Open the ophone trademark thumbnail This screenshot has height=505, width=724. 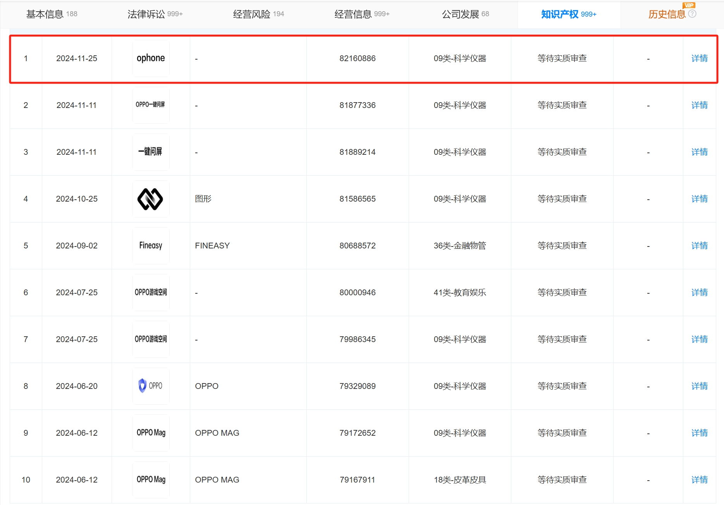(151, 58)
